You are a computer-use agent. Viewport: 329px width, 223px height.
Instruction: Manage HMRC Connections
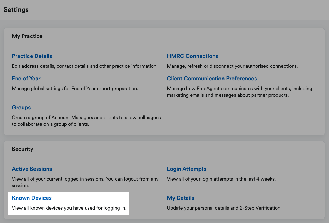pos(192,56)
